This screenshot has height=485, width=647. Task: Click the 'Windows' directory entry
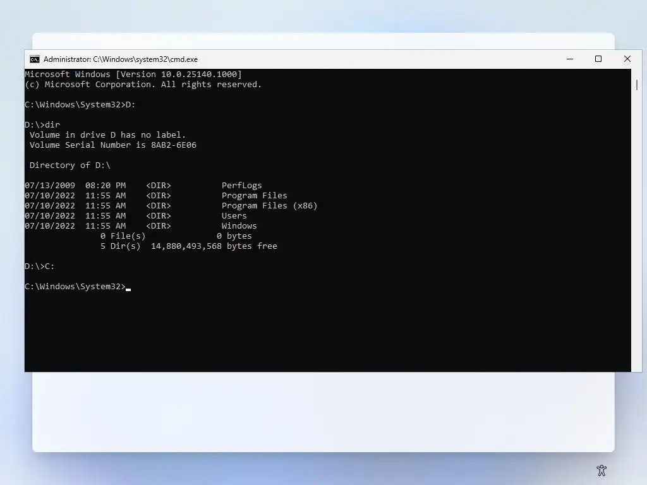point(239,226)
